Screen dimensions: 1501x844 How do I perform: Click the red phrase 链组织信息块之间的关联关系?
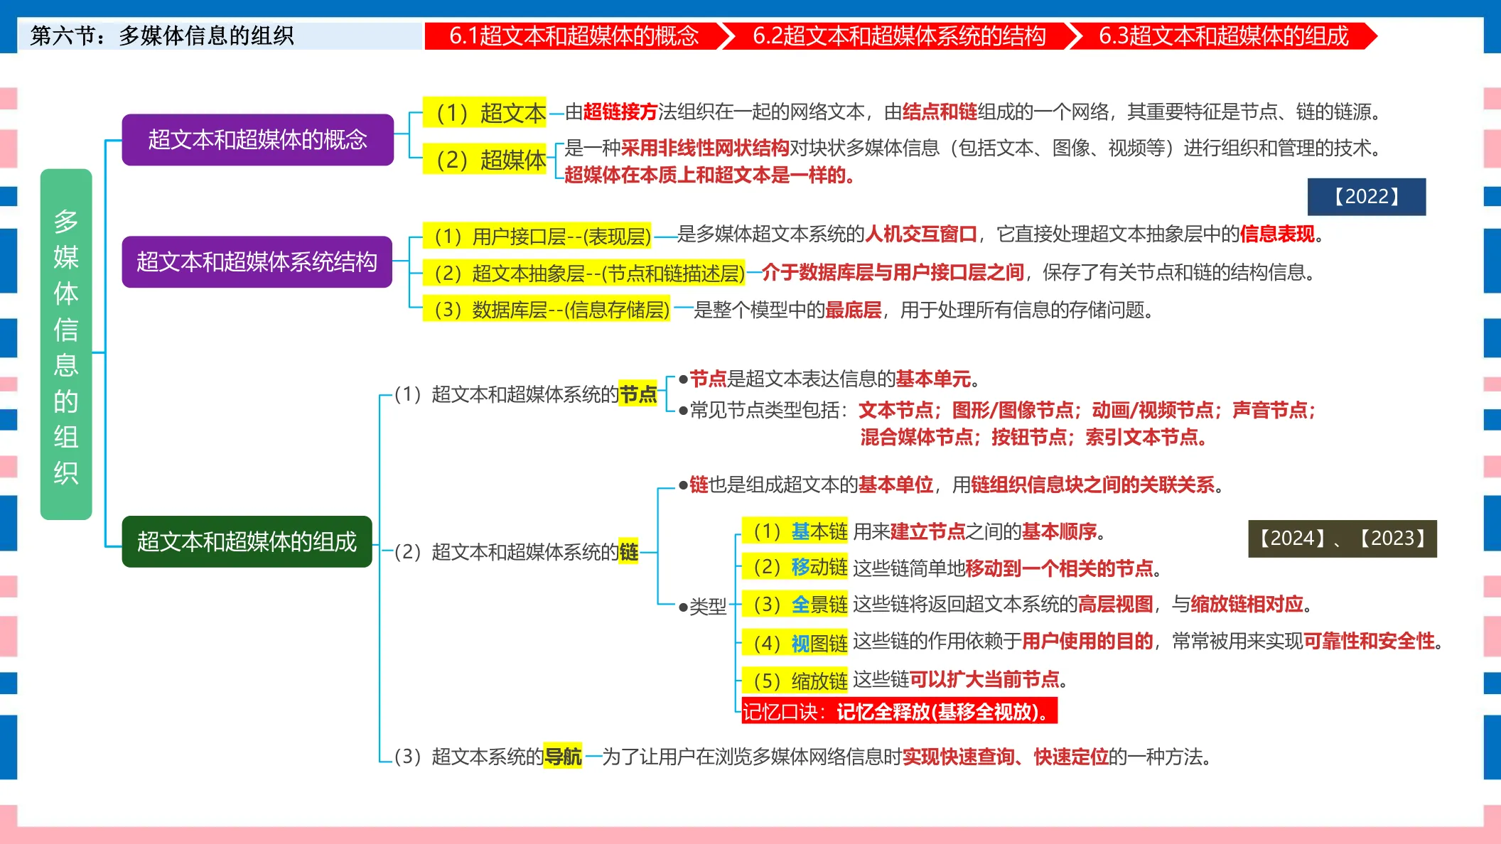point(1093,485)
